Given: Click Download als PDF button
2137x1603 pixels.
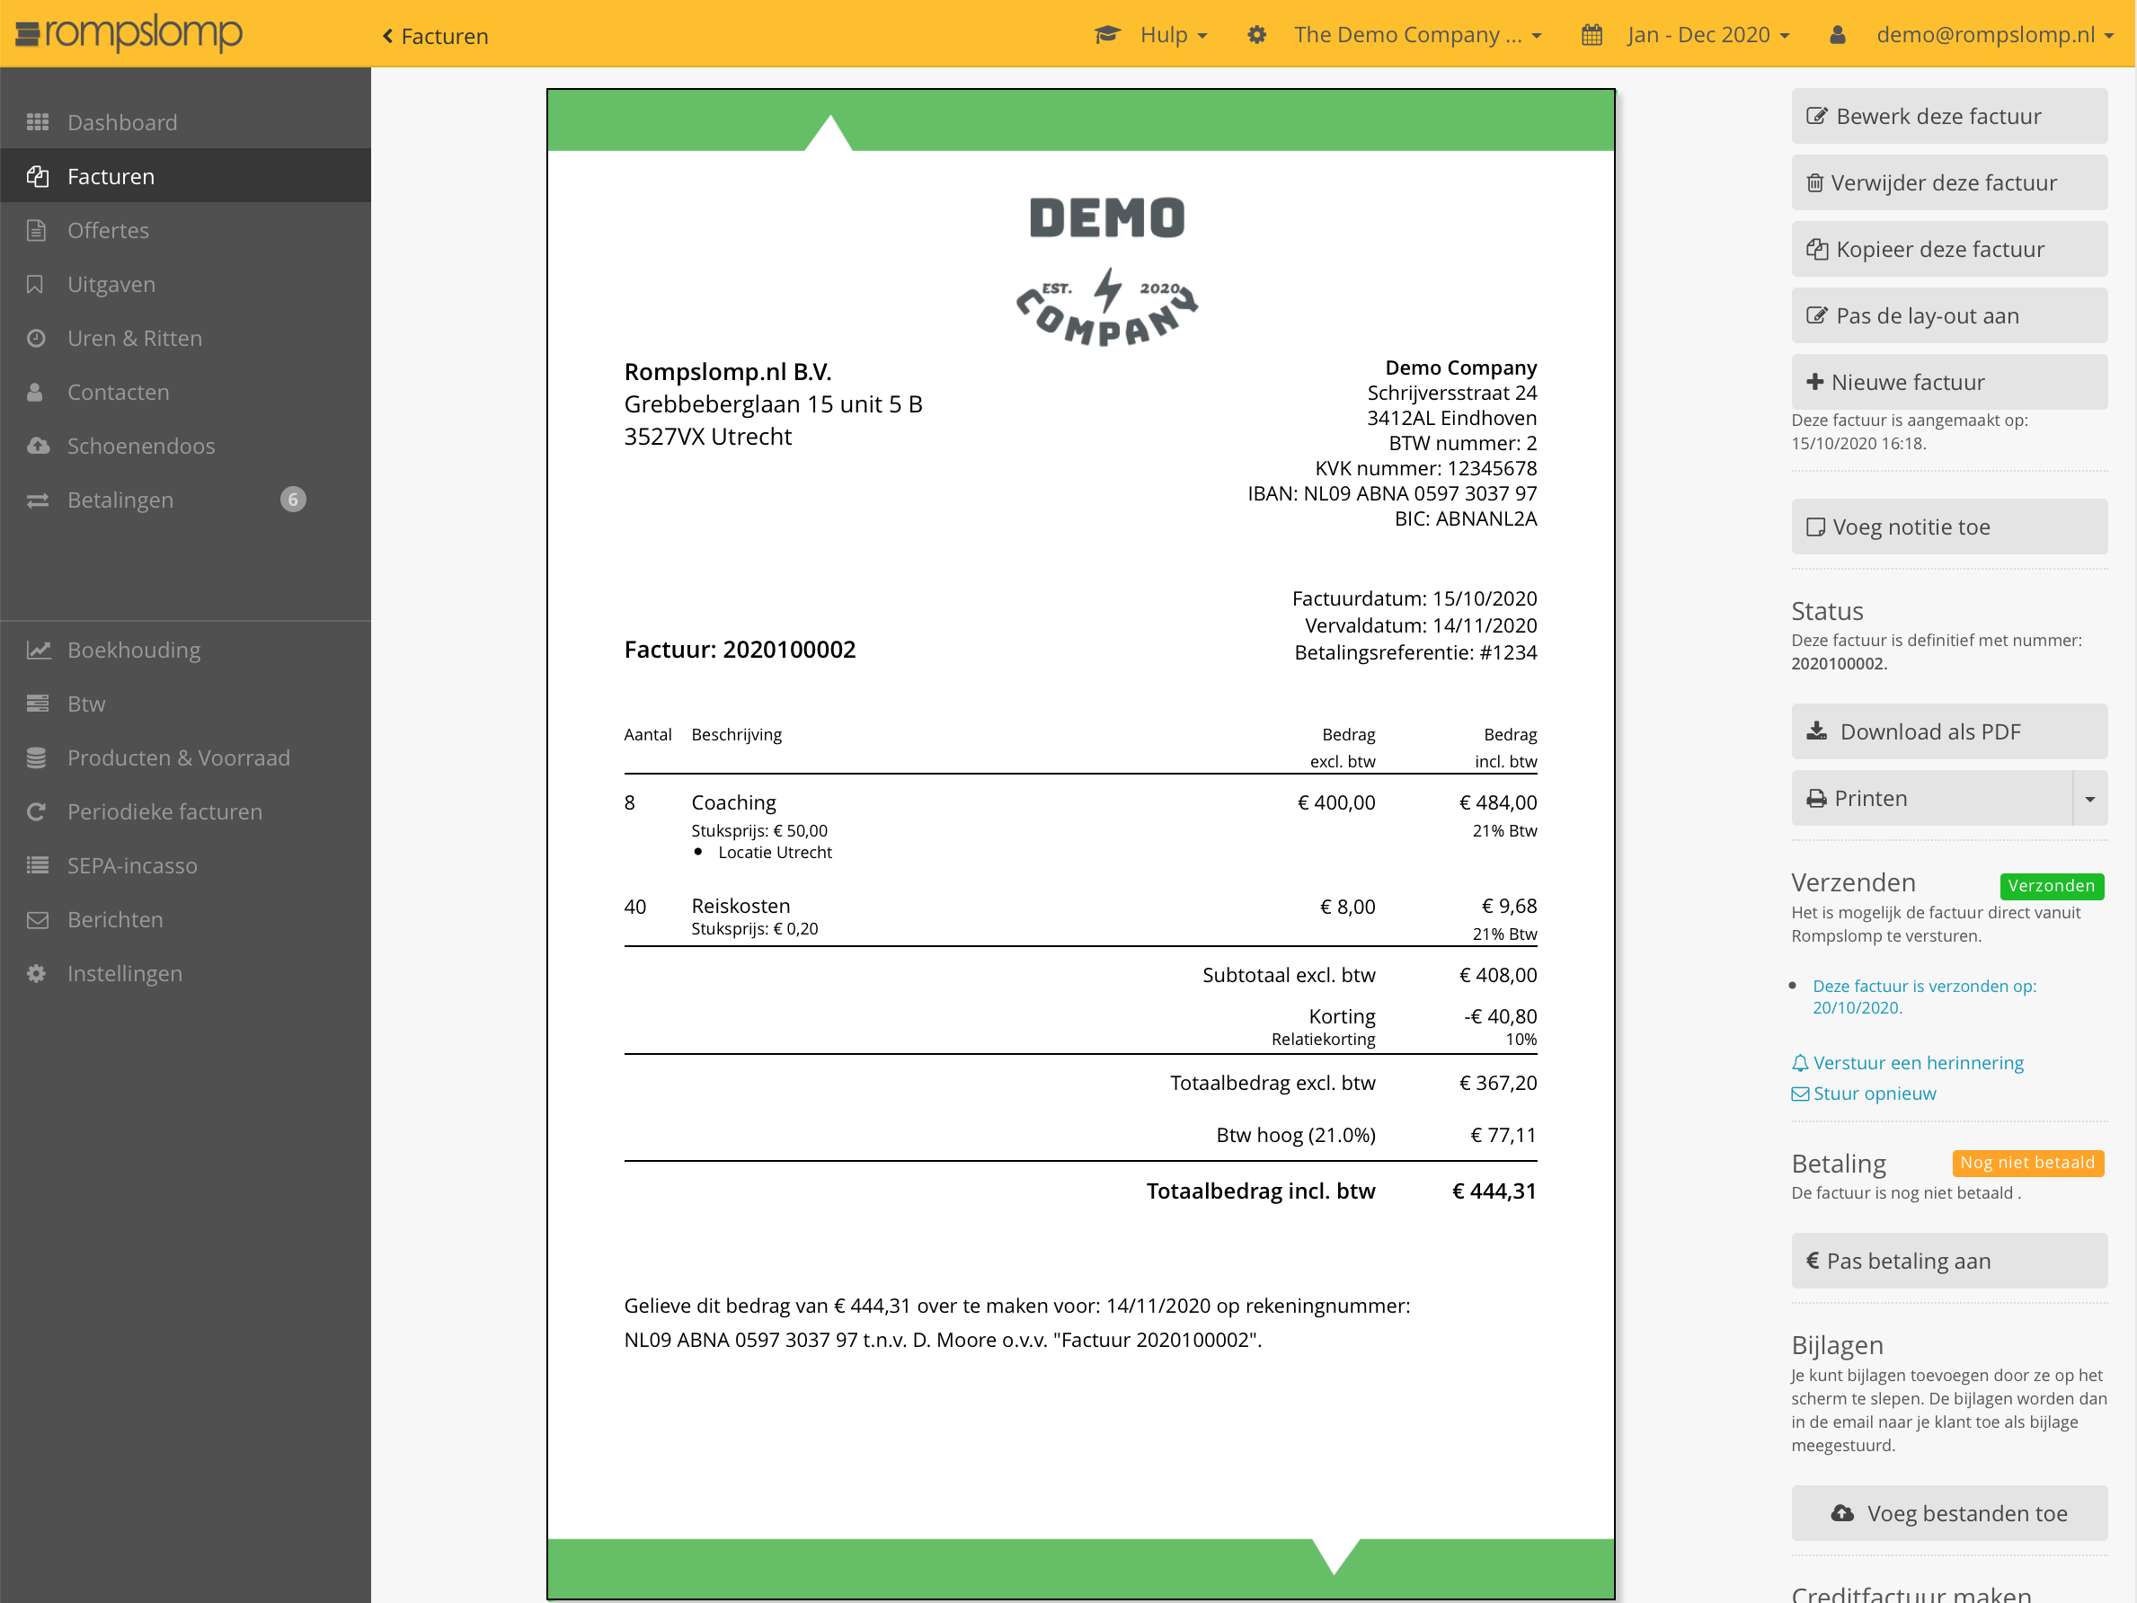Looking at the screenshot, I should tap(1948, 731).
